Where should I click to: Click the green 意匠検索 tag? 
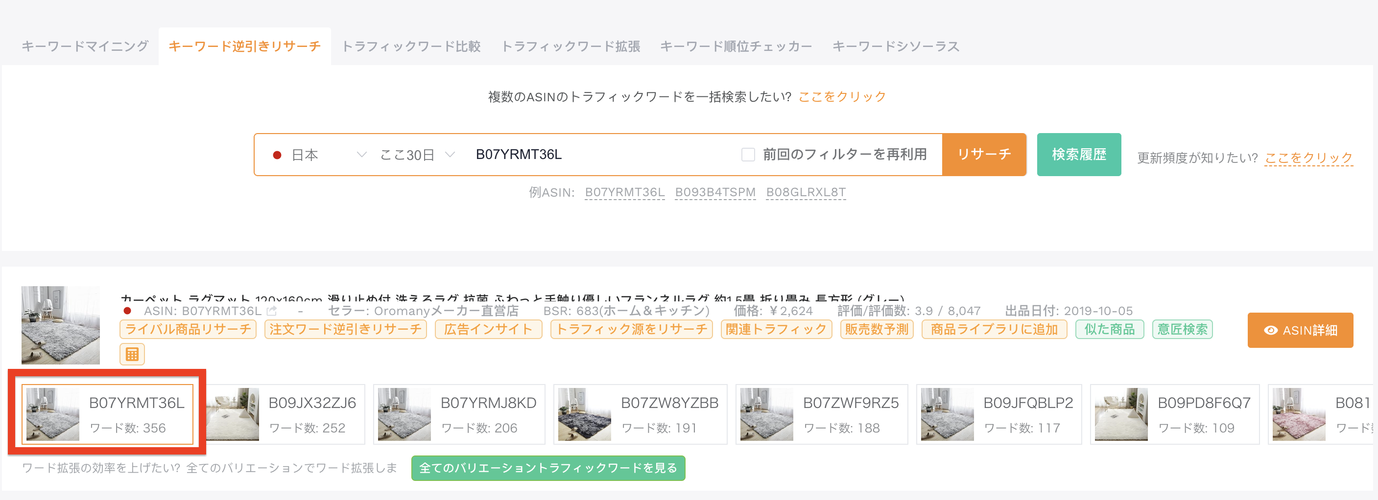click(1182, 329)
